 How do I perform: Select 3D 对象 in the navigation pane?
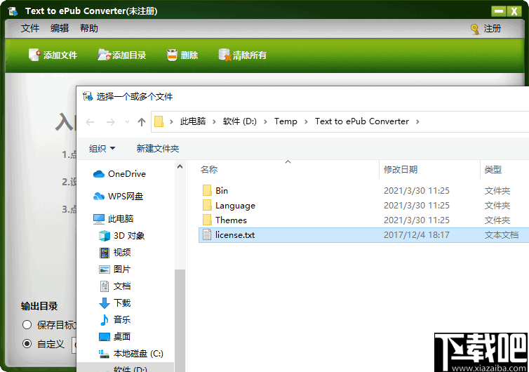[121, 236]
